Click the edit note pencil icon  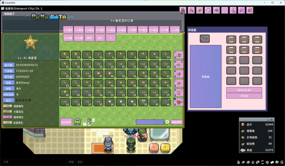[x=89, y=124]
